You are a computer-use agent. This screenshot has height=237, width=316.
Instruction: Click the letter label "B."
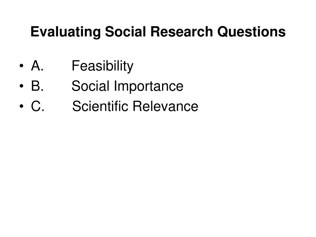[37, 86]
